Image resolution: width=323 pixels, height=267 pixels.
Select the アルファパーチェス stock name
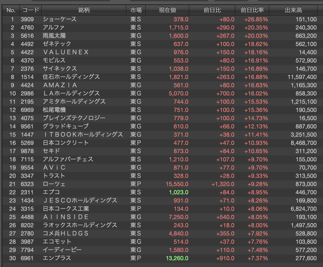(68, 159)
